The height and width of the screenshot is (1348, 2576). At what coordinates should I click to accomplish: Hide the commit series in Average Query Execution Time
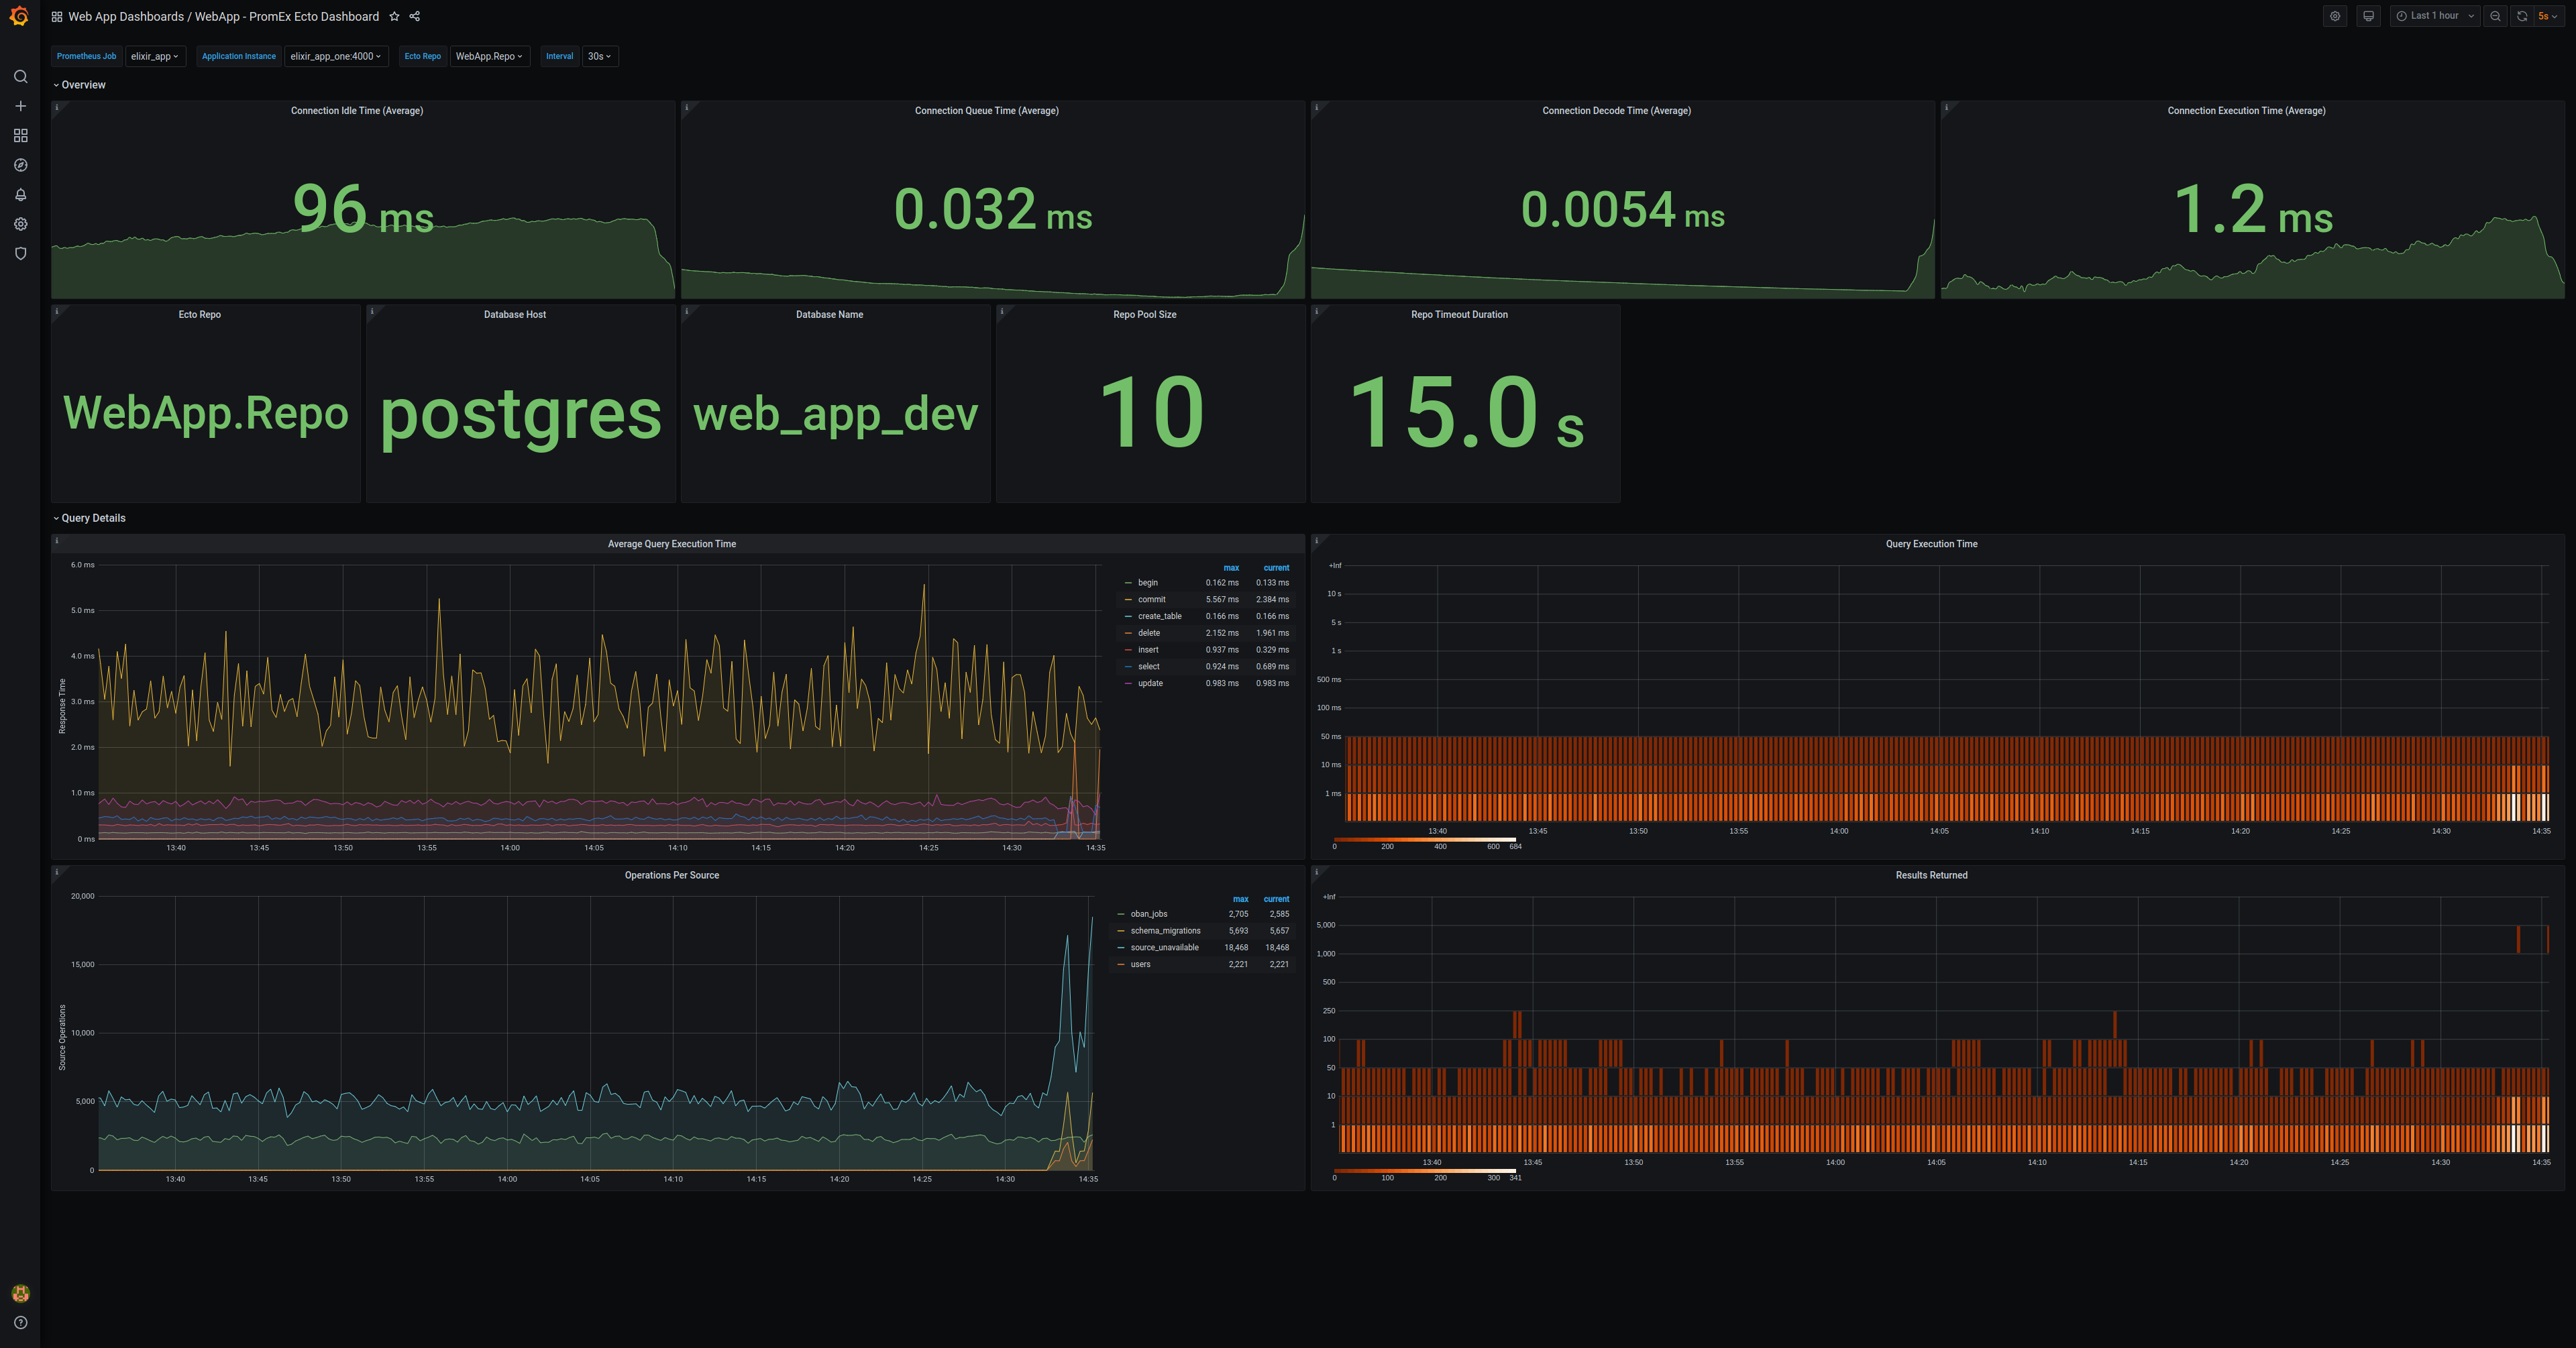[1151, 599]
